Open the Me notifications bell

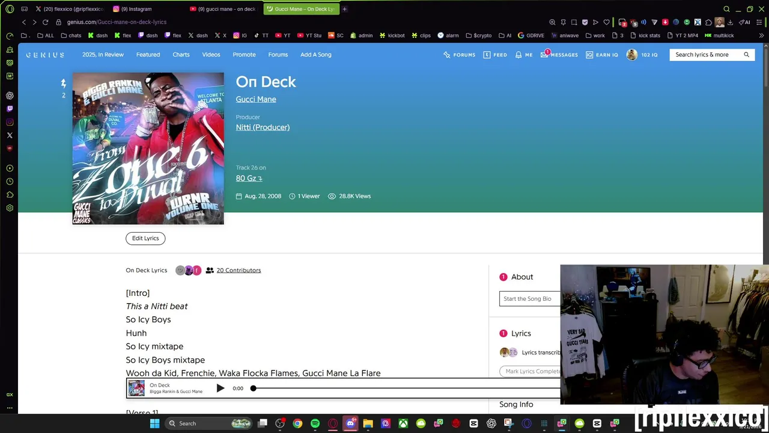pyautogui.click(x=524, y=55)
